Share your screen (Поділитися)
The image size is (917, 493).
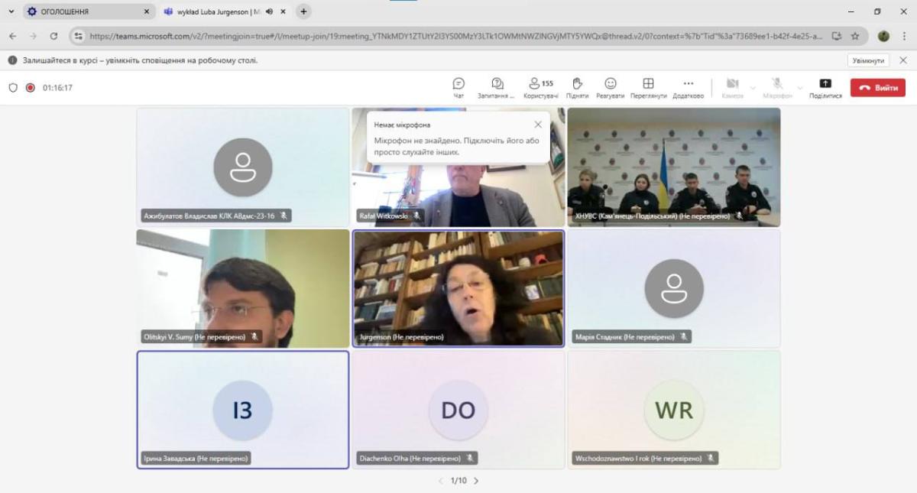coord(825,87)
